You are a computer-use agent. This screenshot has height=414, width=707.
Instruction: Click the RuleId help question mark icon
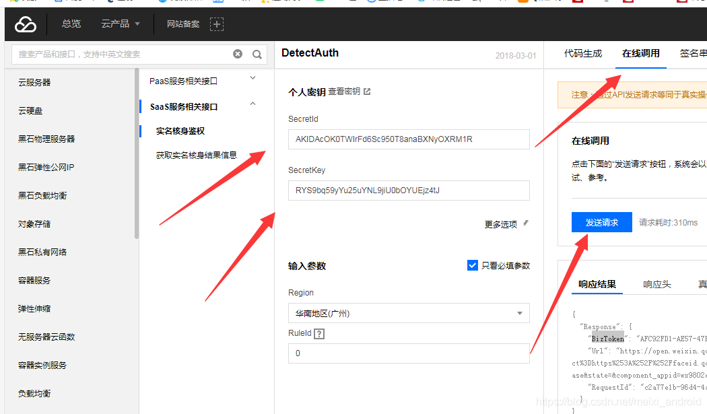pyautogui.click(x=319, y=334)
